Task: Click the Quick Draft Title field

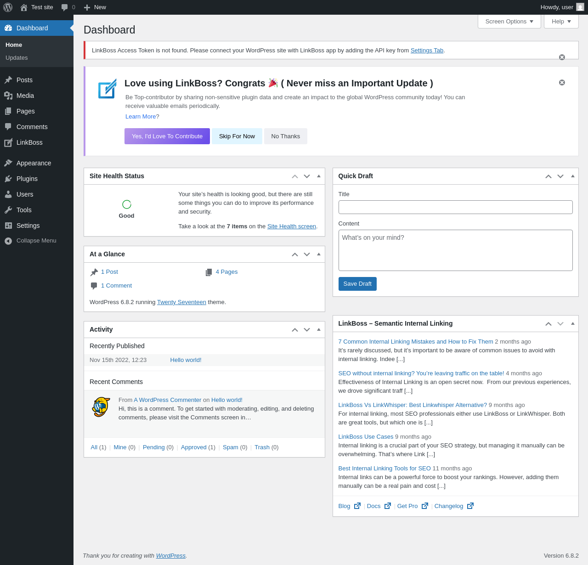Action: click(x=456, y=207)
